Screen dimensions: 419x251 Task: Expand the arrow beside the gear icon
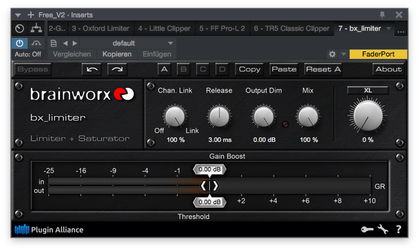(x=344, y=55)
